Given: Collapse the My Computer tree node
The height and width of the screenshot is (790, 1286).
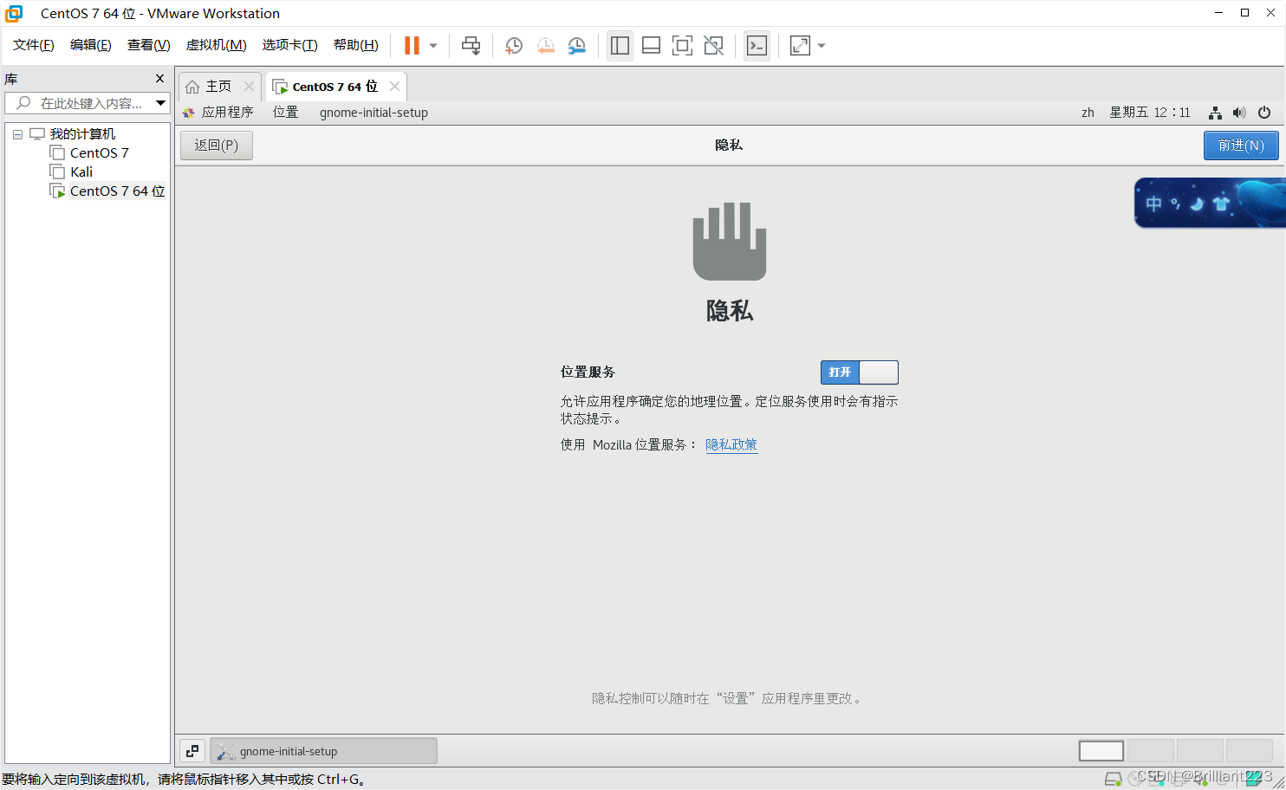Looking at the screenshot, I should 17,134.
